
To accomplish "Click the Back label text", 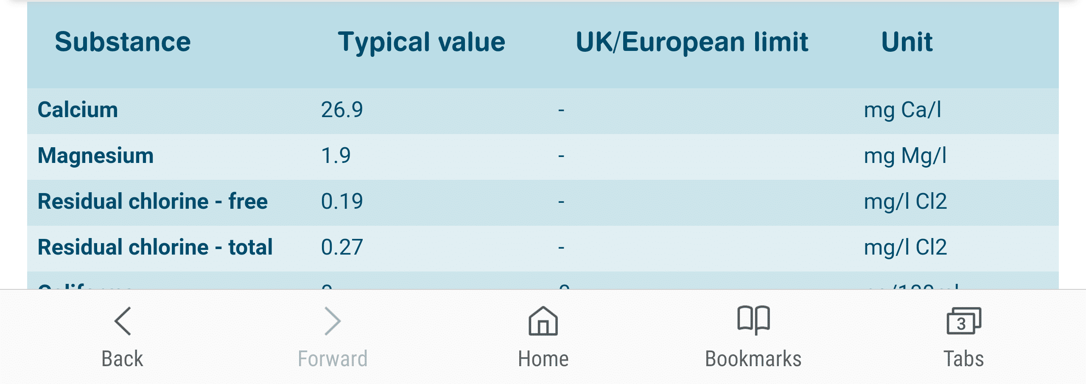I will coord(123,359).
